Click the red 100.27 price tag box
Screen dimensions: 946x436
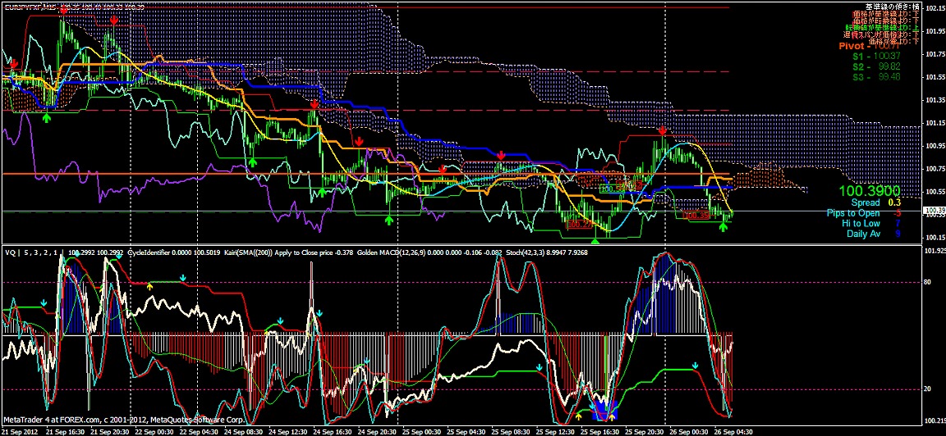coord(580,222)
